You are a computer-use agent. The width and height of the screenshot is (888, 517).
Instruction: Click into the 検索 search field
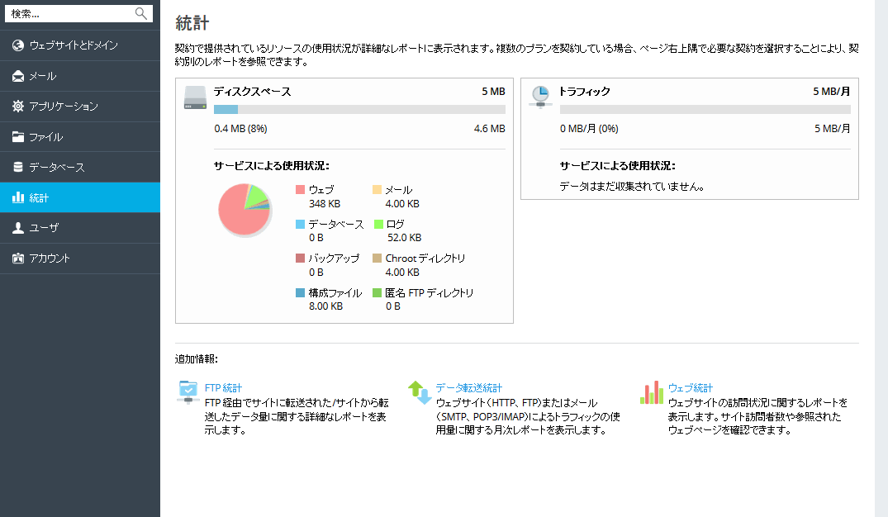70,13
